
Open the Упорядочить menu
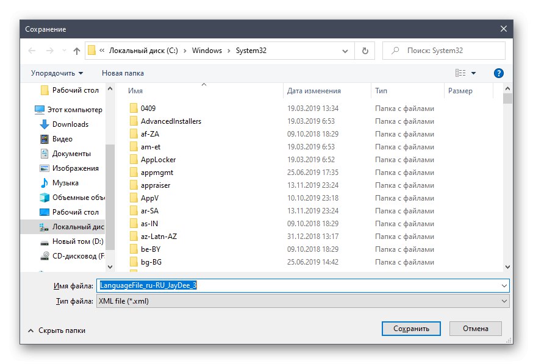[57, 73]
